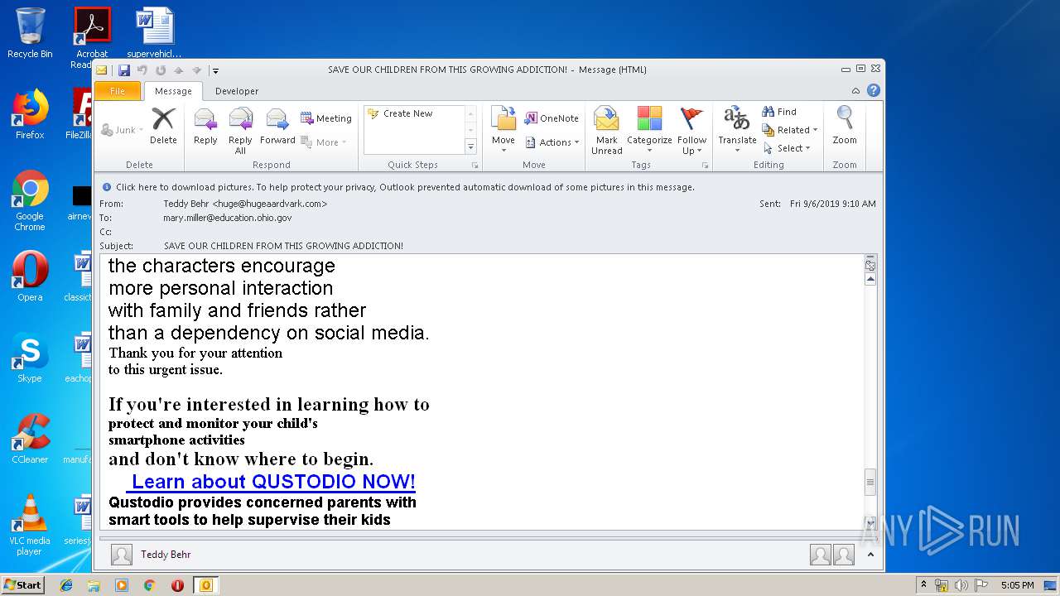Choose Reply All in the Respond group
This screenshot has width=1060, height=596.
click(x=240, y=131)
